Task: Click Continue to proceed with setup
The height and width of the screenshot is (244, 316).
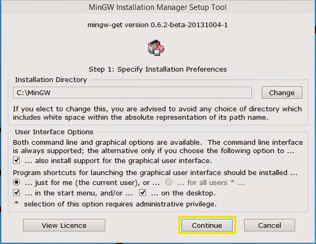Action: 207,225
